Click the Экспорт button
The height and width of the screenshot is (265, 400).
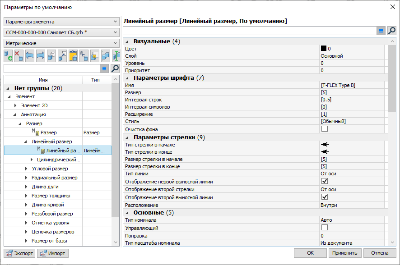pyautogui.click(x=19, y=253)
